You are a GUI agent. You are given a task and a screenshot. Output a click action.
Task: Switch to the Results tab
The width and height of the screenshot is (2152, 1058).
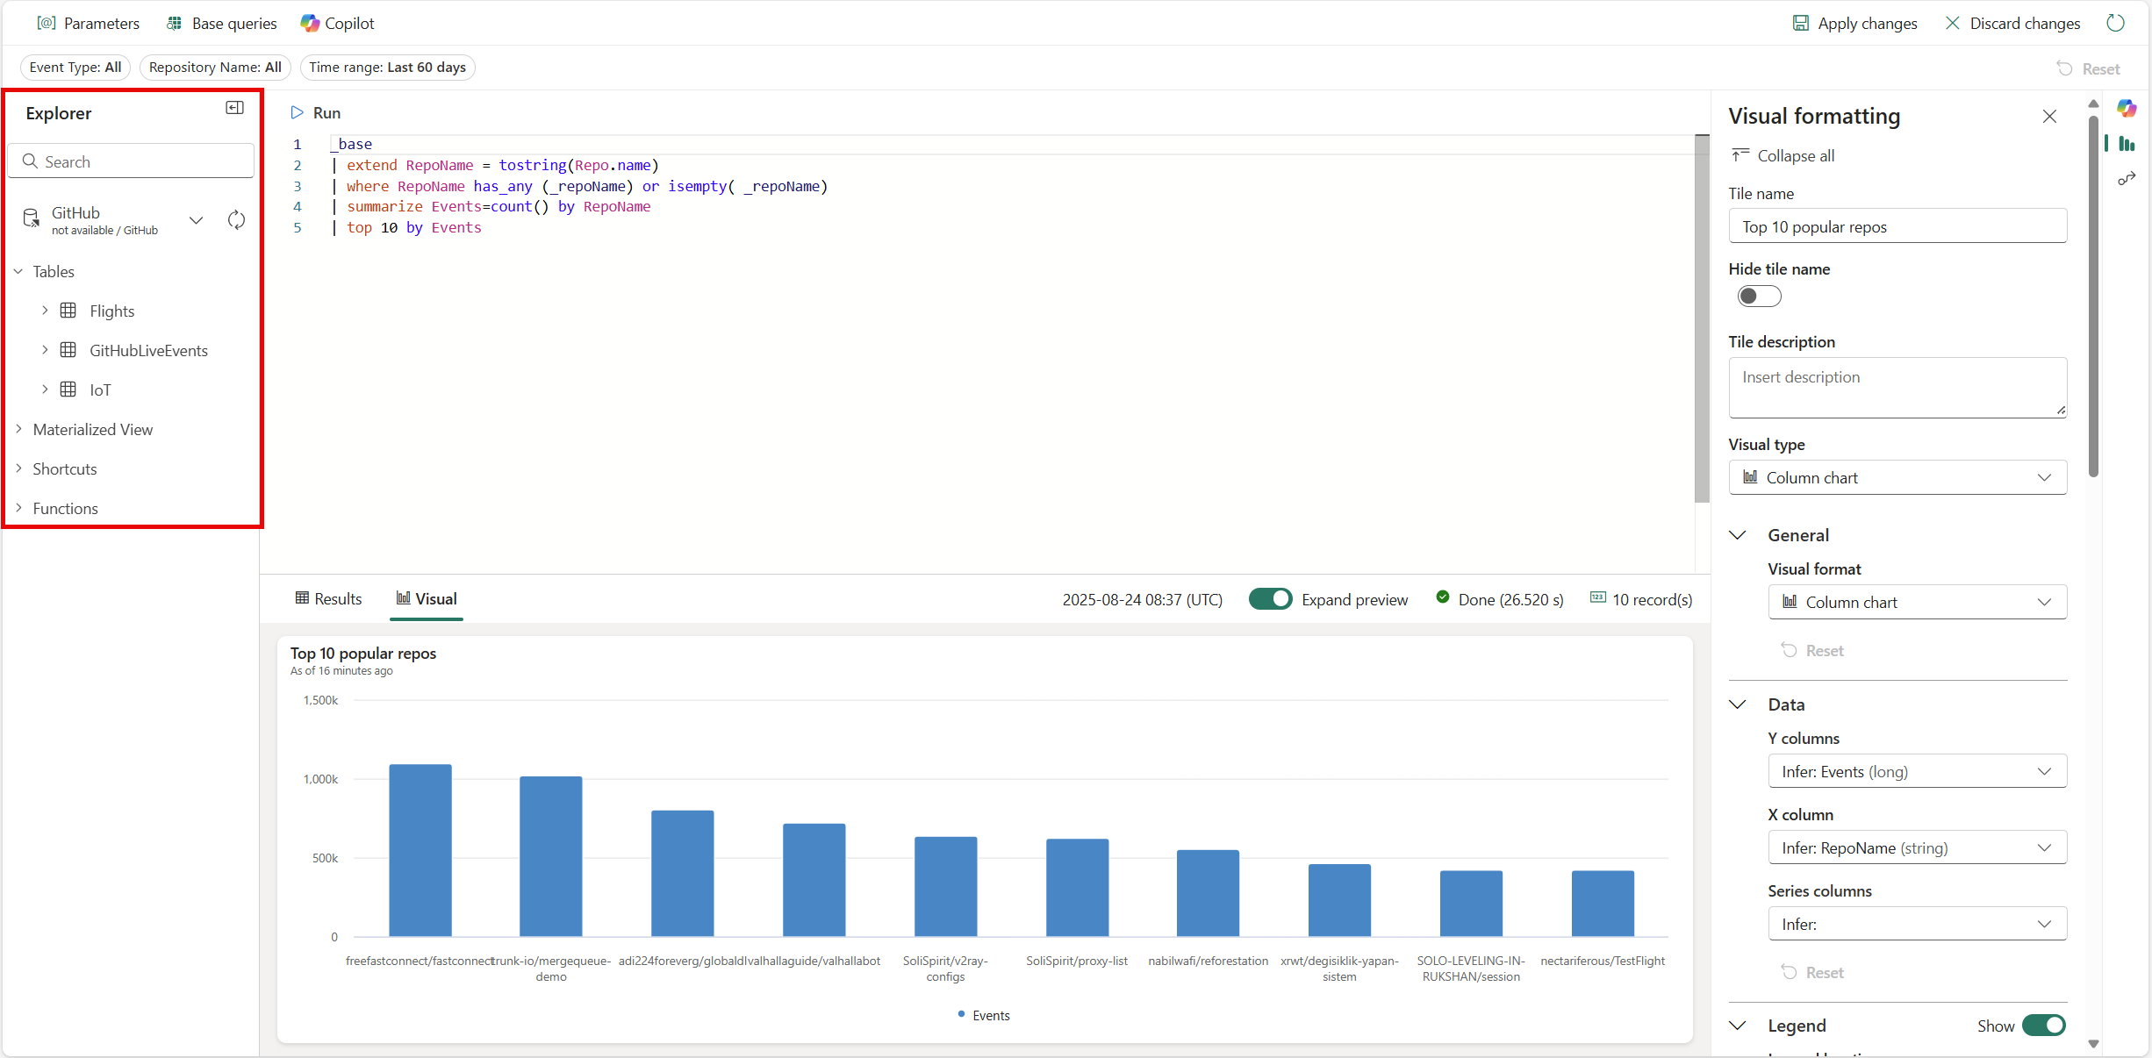(328, 599)
